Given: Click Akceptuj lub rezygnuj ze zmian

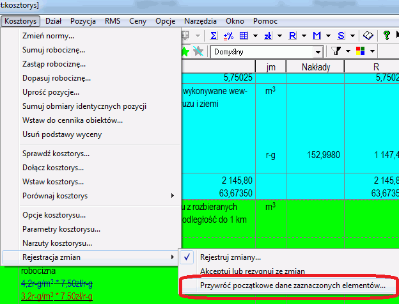Looking at the screenshot, I should click(x=252, y=271).
